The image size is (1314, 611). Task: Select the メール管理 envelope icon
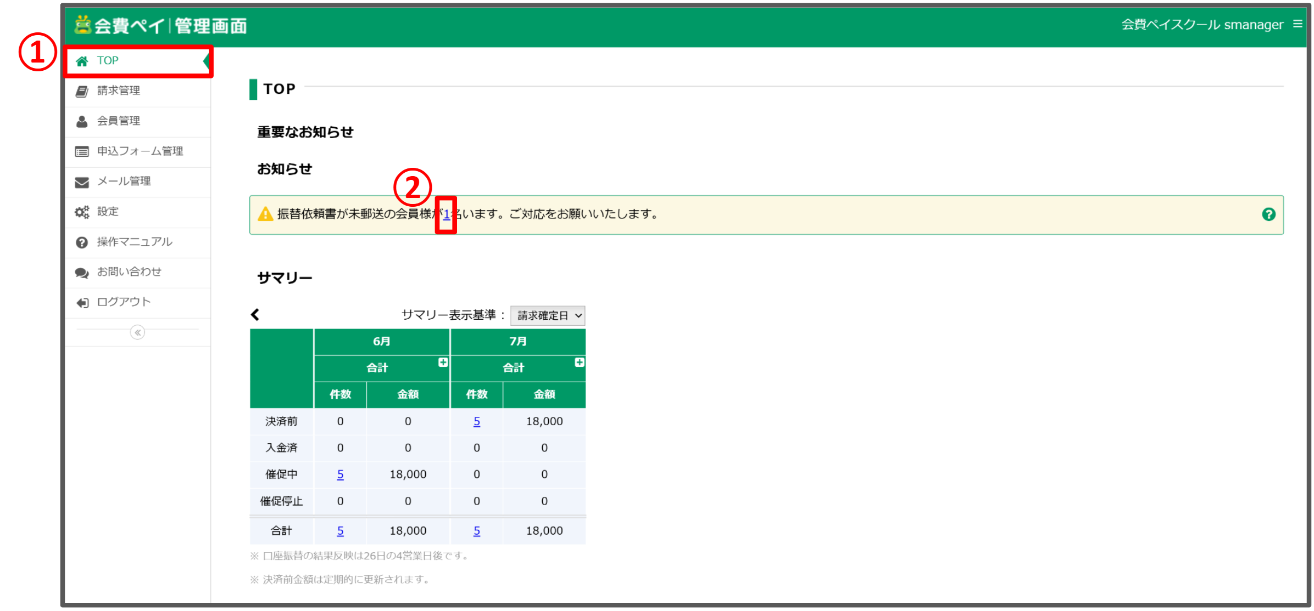coord(82,182)
